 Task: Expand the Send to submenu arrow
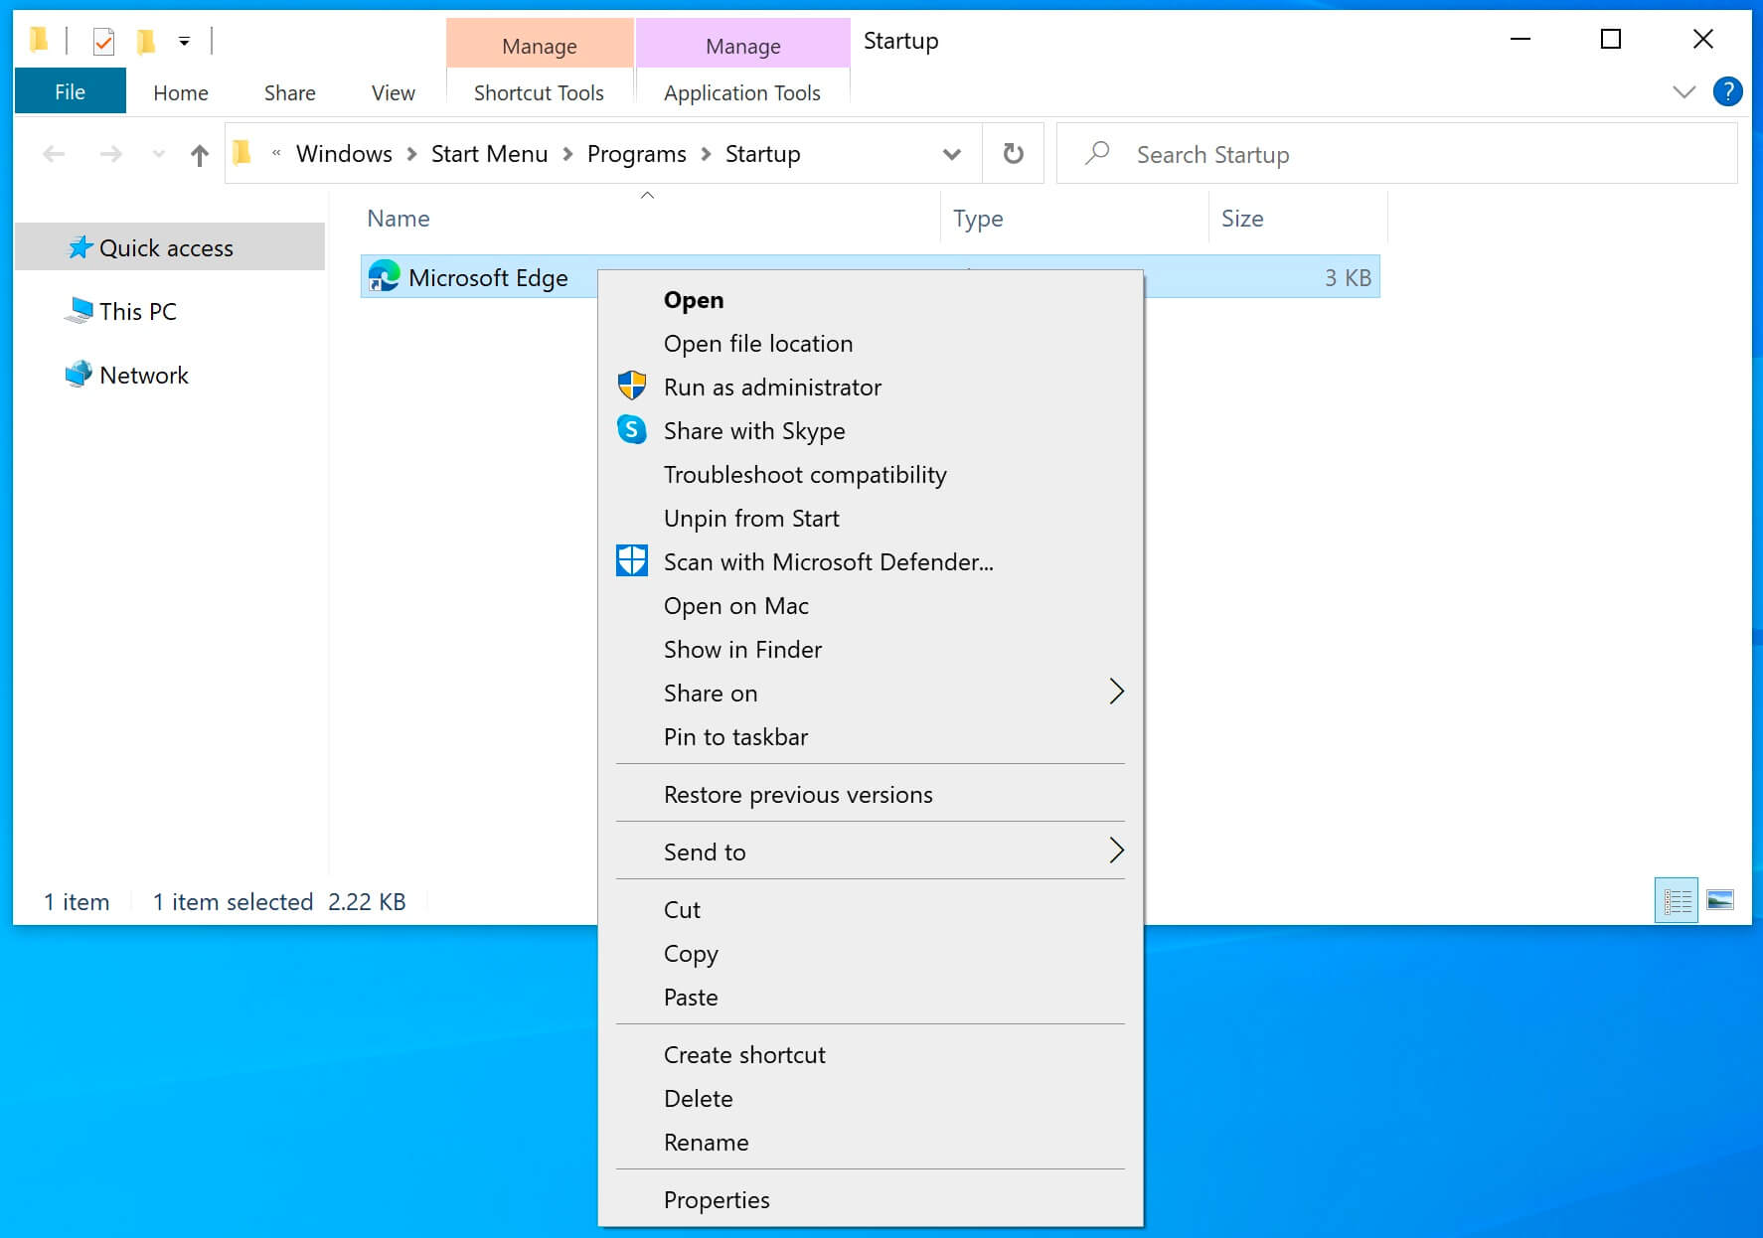1116,851
